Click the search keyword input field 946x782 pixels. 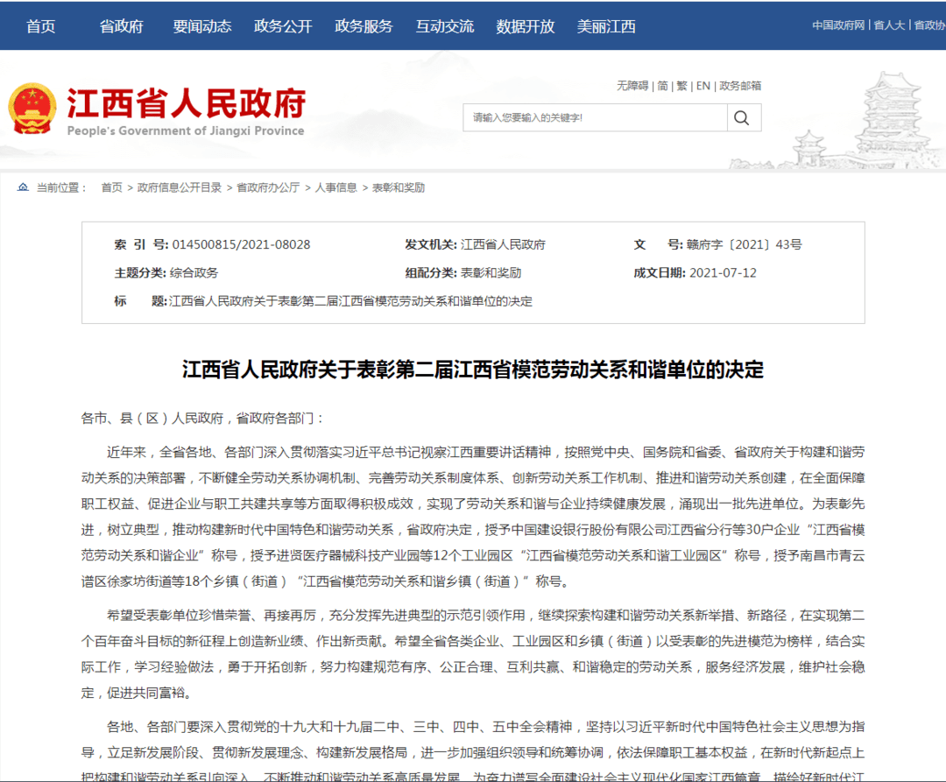click(593, 117)
